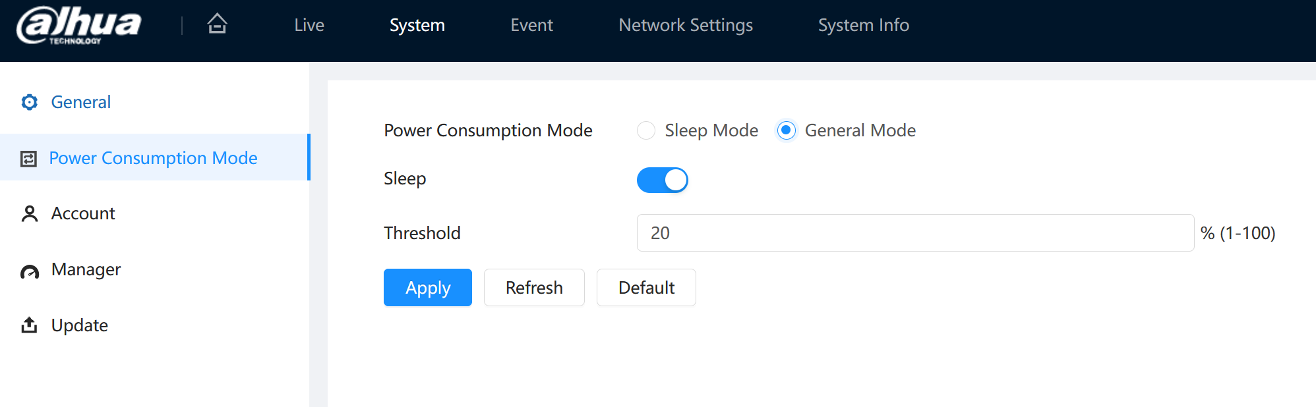Click the System menu item
This screenshot has height=407, width=1316.
coord(417,25)
